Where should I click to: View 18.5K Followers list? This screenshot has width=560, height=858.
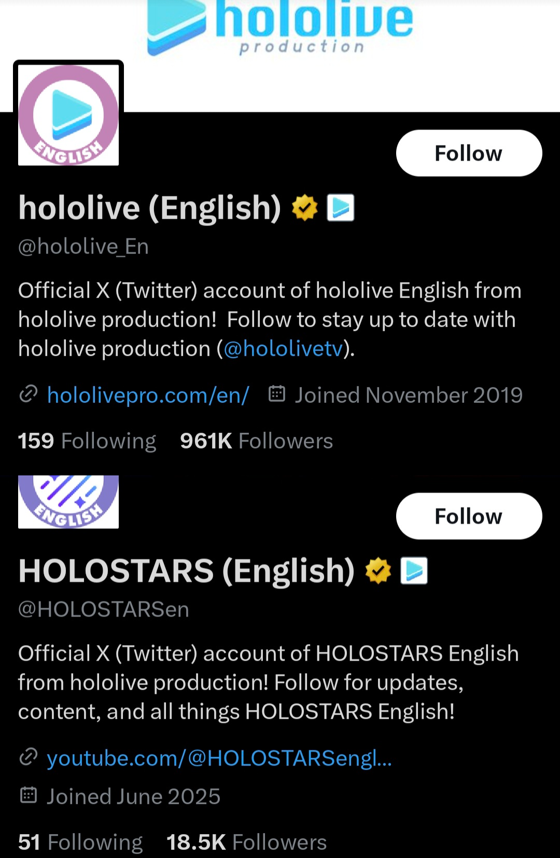click(x=246, y=842)
